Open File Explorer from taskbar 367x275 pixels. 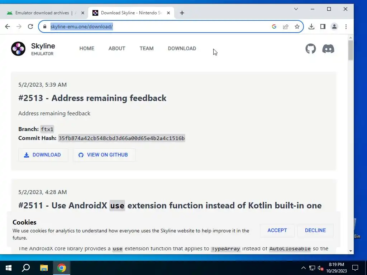point(44,268)
